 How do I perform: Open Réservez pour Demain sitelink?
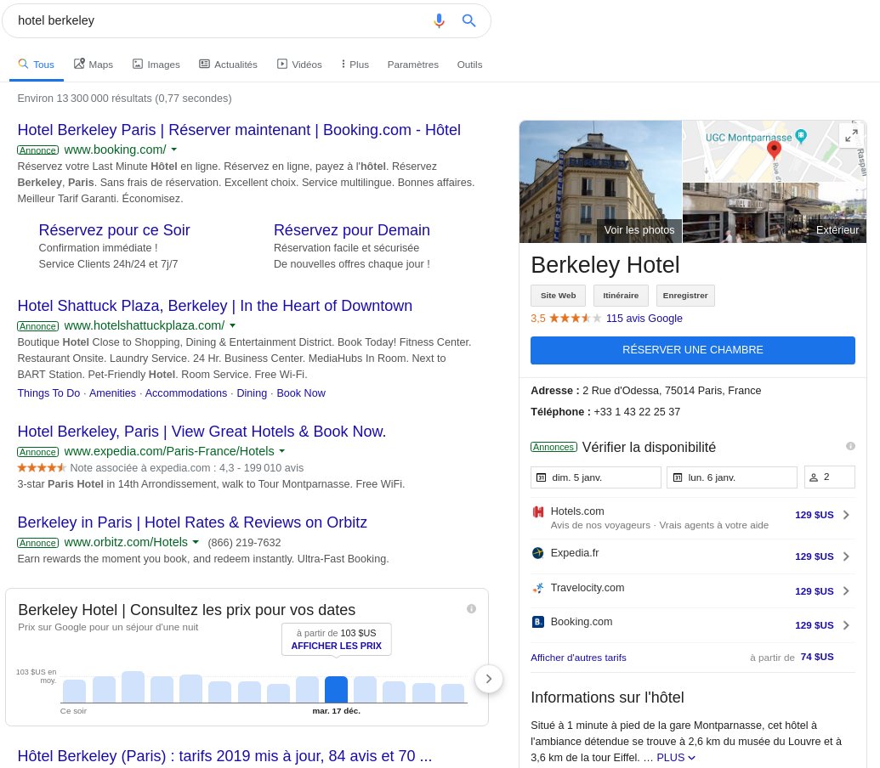click(x=352, y=230)
